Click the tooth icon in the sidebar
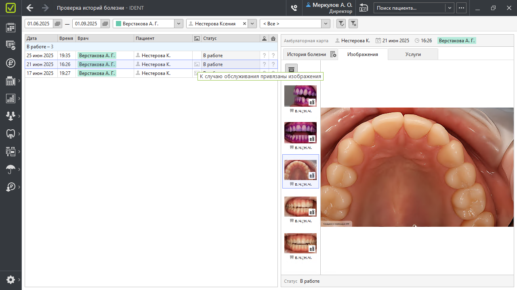 [x=11, y=134]
